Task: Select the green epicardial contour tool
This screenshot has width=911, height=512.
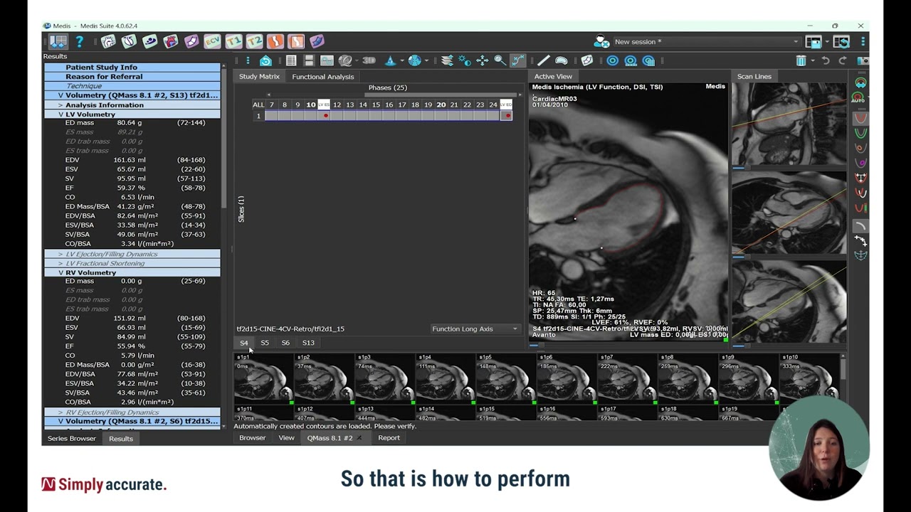Action: tap(860, 133)
